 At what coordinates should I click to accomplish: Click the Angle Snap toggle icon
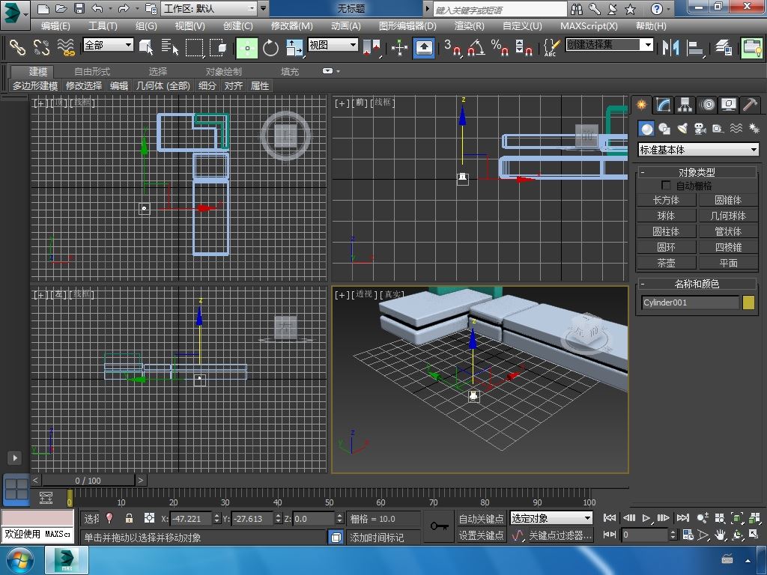pyautogui.click(x=476, y=48)
